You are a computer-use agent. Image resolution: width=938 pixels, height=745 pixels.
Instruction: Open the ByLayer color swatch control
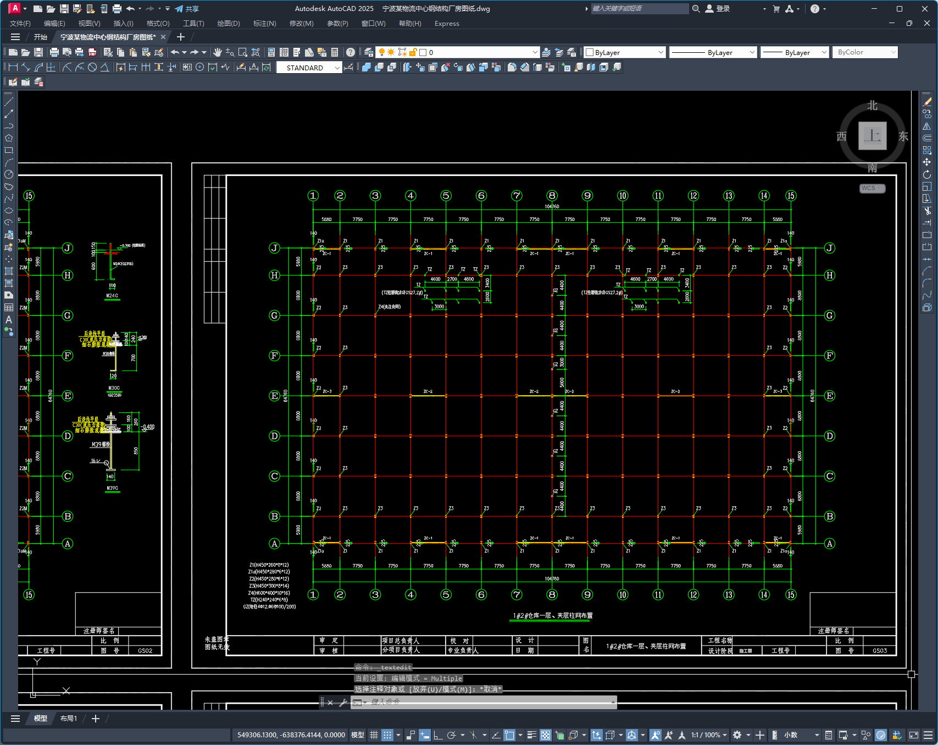(624, 52)
